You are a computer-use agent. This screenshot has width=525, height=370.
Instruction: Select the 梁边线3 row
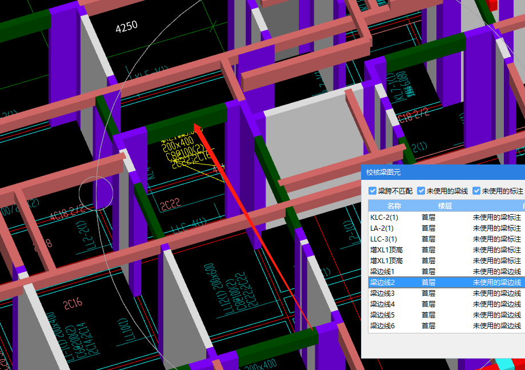(447, 293)
